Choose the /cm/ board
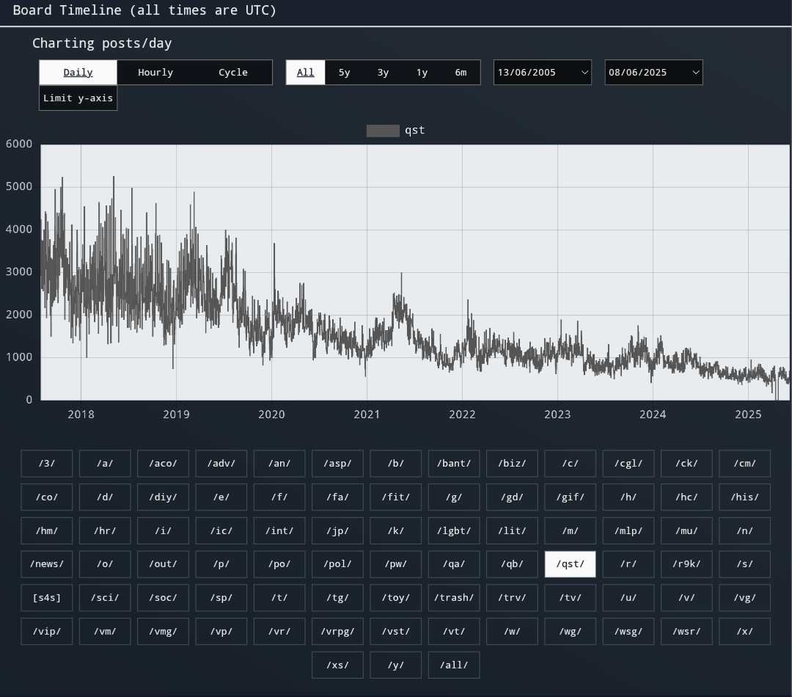Image resolution: width=792 pixels, height=697 pixels. click(744, 464)
